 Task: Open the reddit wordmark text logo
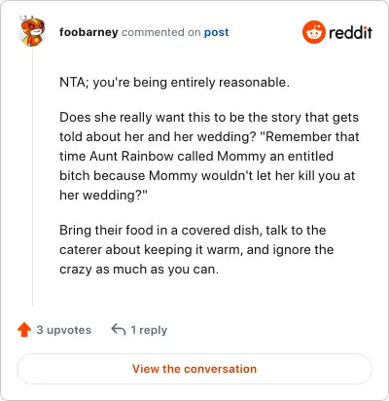pos(350,32)
